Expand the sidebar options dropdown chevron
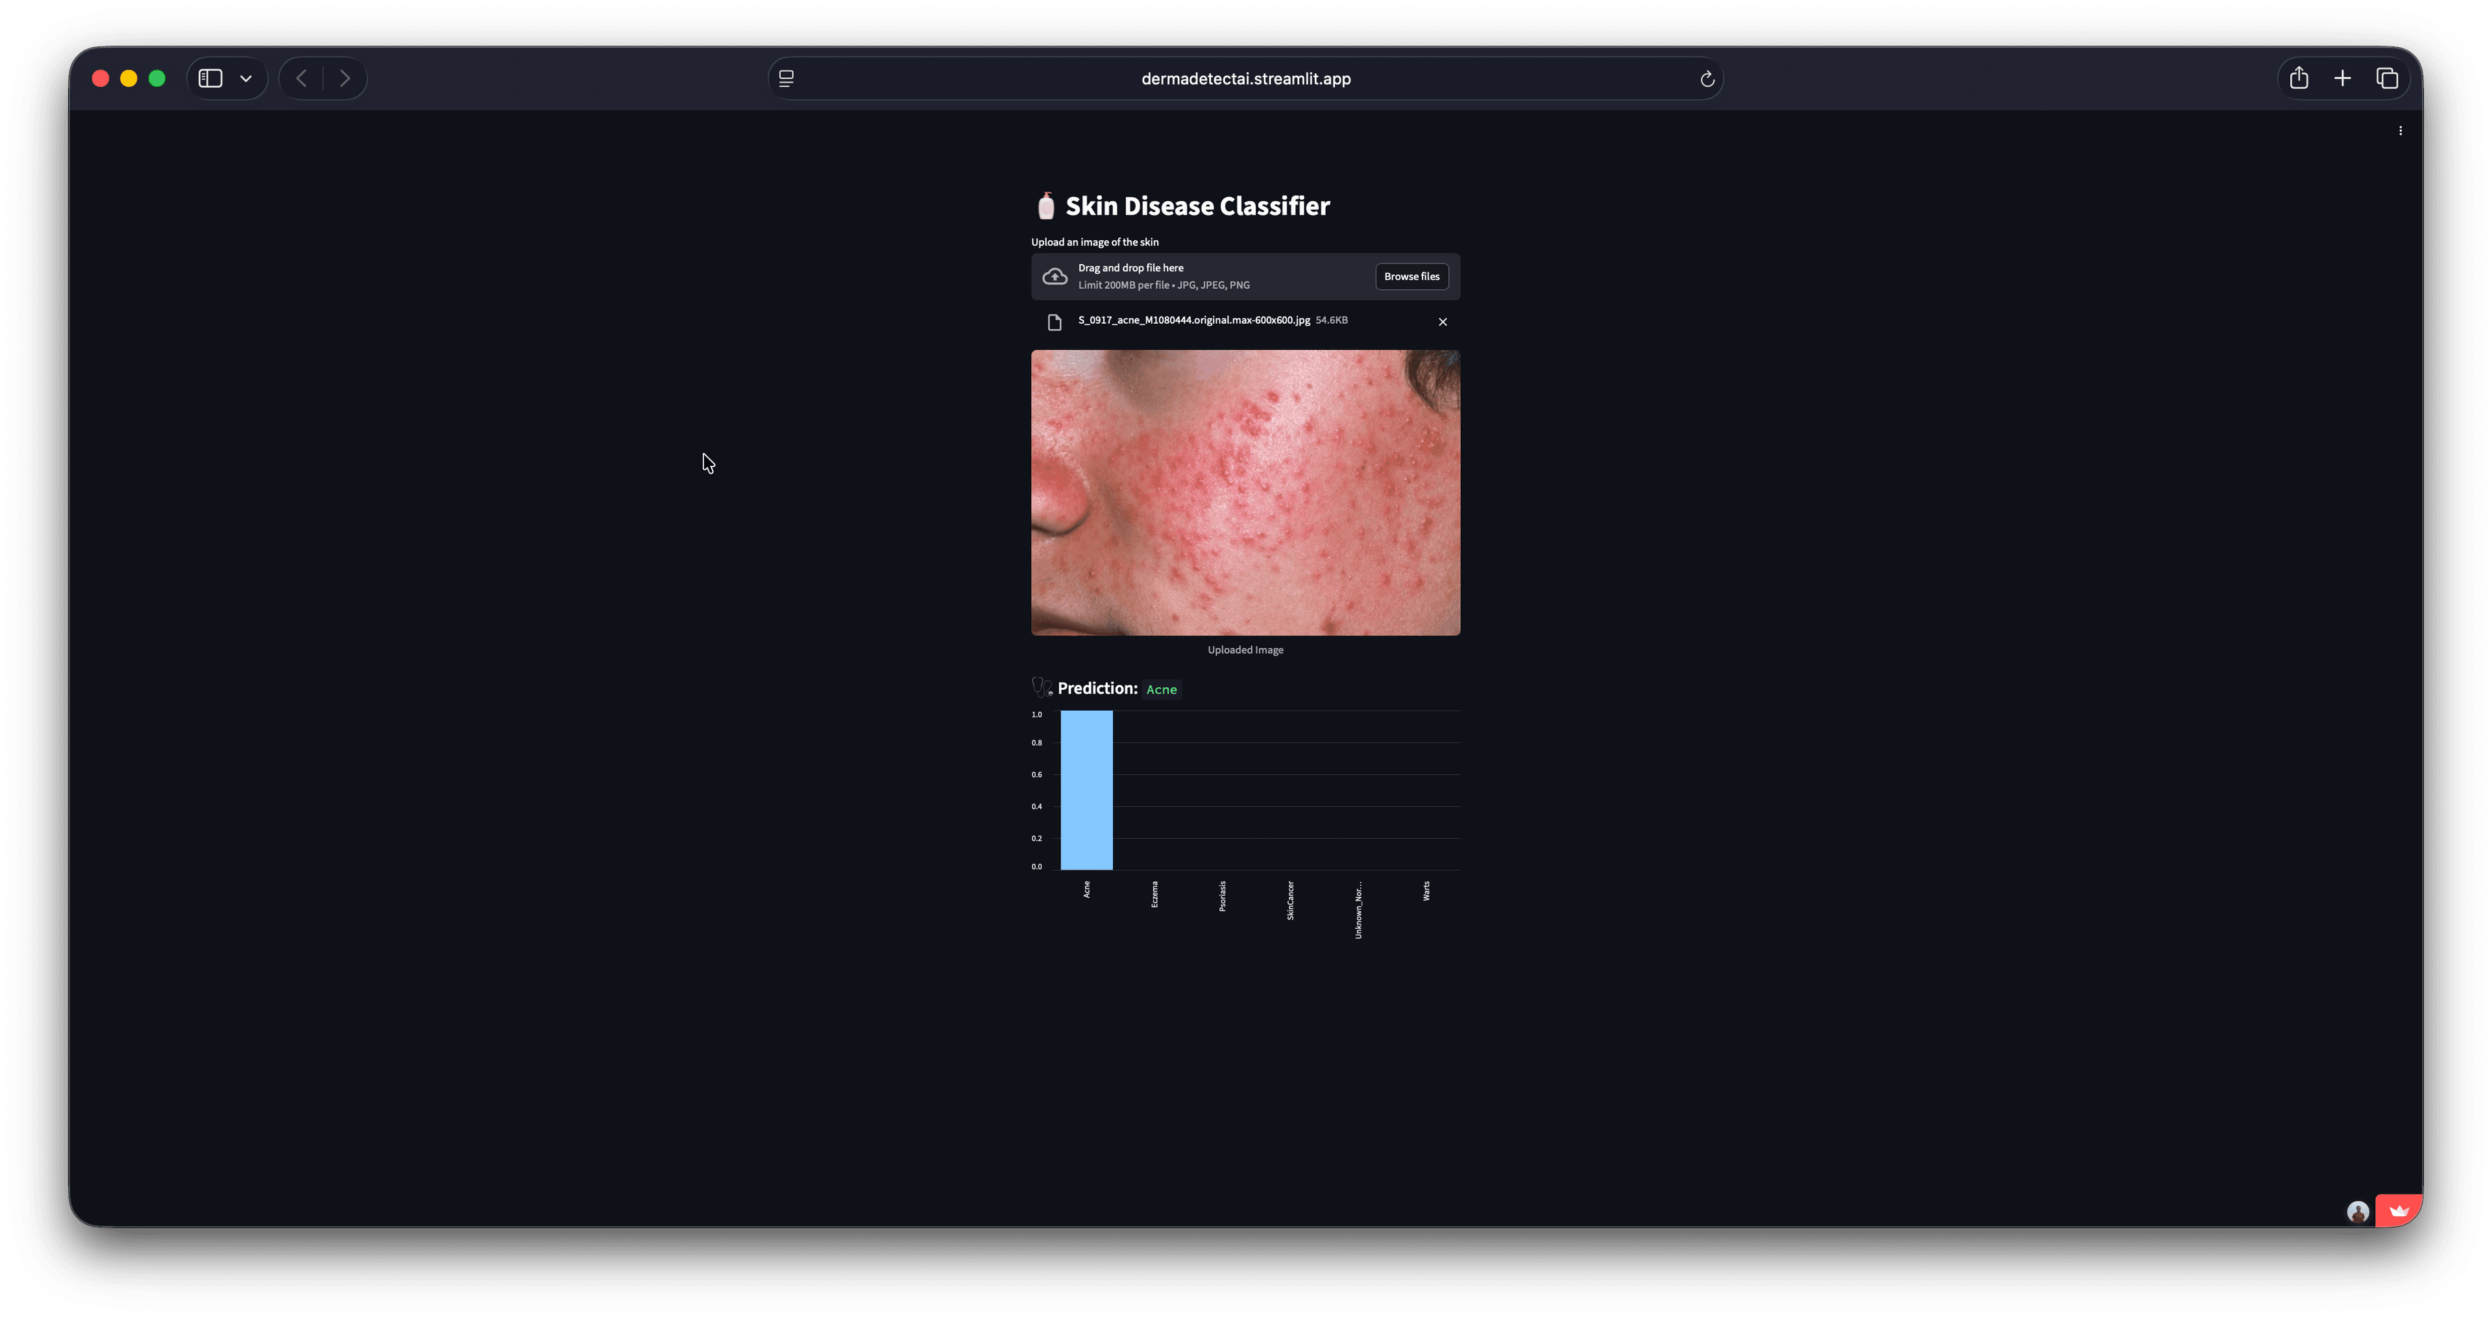This screenshot has width=2492, height=1318. click(246, 79)
